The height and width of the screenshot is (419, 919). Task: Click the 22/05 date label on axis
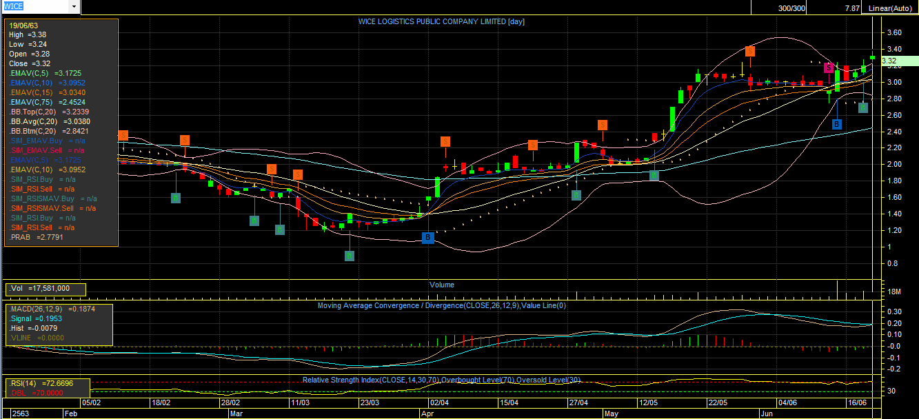tap(717, 402)
